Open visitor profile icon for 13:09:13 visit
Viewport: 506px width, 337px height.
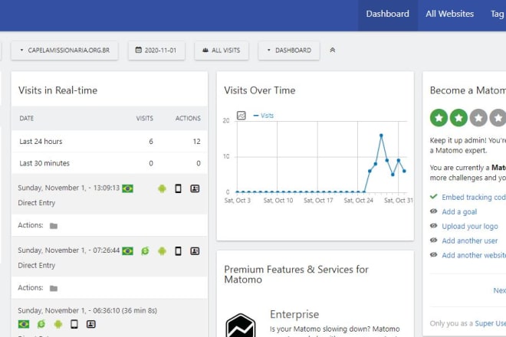pyautogui.click(x=195, y=188)
